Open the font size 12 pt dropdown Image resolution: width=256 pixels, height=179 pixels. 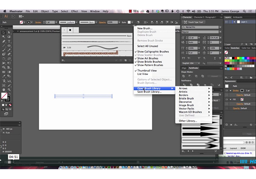[x=199, y=38]
